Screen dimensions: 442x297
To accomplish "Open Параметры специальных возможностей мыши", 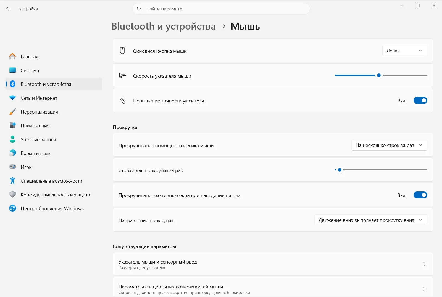I will [x=273, y=287].
